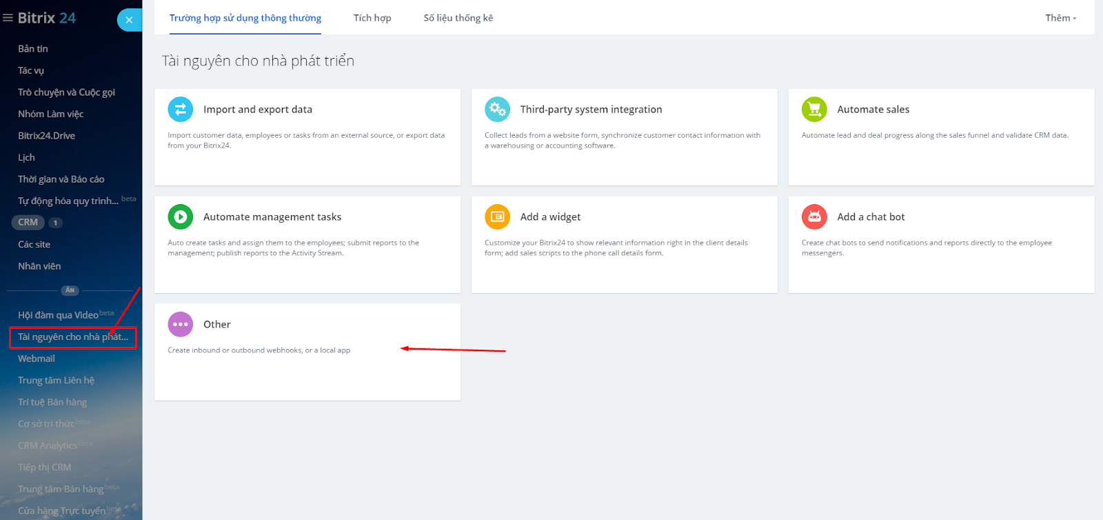Click the orange Add a widget icon

pos(497,217)
